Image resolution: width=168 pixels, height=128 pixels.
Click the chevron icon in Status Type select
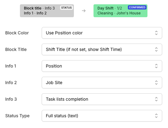156,116
